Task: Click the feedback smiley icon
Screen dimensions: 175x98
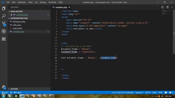Action: point(166,93)
